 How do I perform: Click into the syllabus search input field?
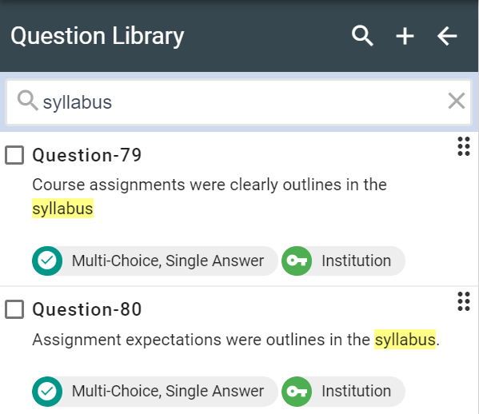coord(238,102)
